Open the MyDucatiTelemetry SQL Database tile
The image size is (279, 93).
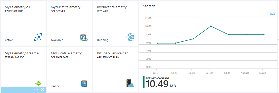coord(69,69)
